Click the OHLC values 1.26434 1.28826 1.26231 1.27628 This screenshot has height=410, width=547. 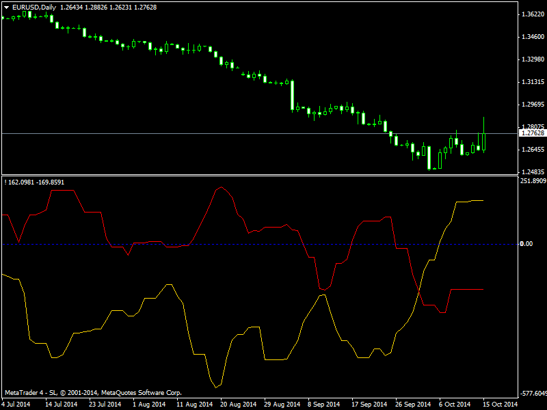(108, 8)
